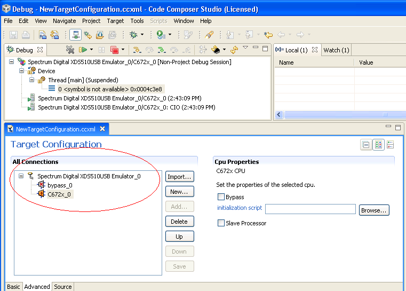Click the Last Edit Location arrow icon

pyautogui.click(x=268, y=35)
